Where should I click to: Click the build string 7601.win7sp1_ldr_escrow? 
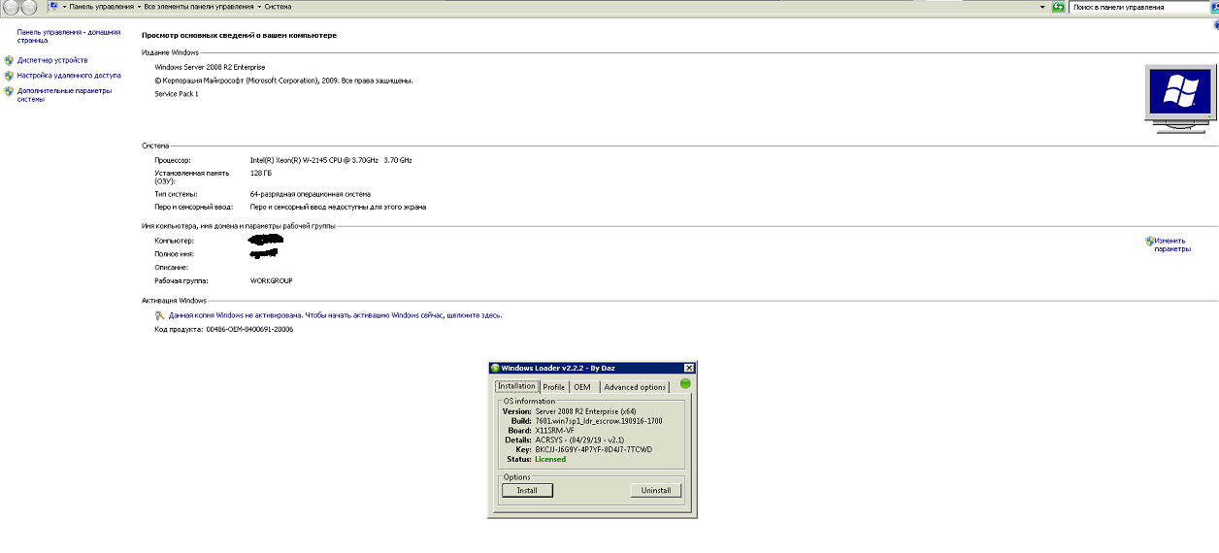tap(599, 420)
